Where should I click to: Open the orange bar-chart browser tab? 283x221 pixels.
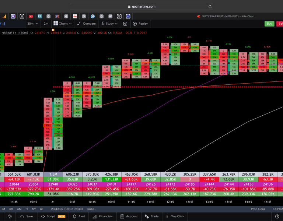(x=4, y=17)
